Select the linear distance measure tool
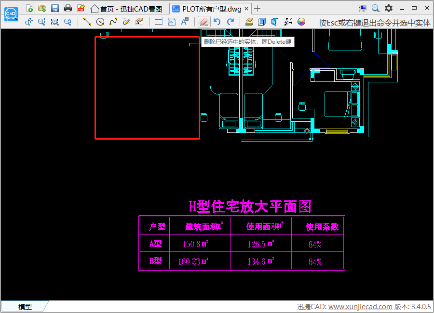Screen dimensions: 434x313 (x=159, y=22)
